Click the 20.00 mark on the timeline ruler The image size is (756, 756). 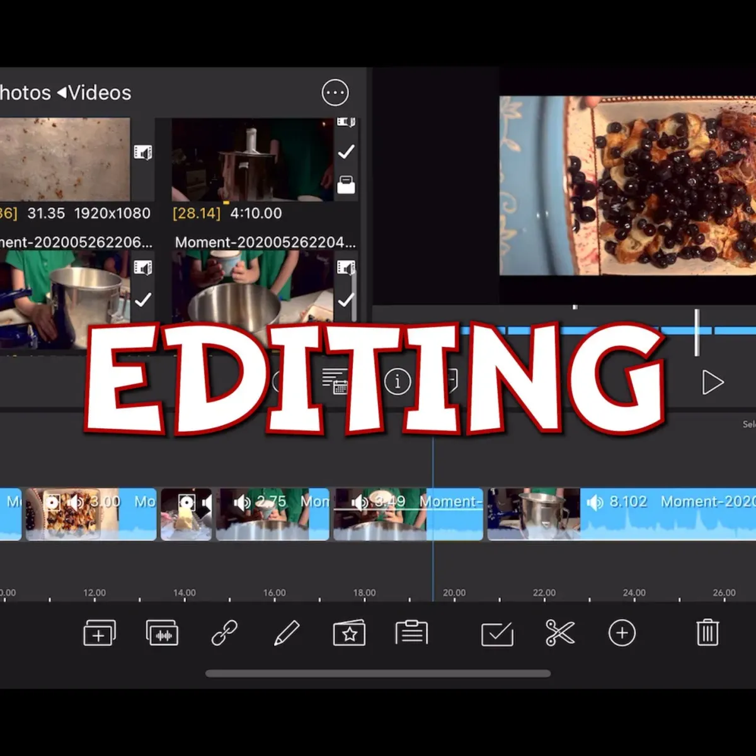pyautogui.click(x=454, y=593)
